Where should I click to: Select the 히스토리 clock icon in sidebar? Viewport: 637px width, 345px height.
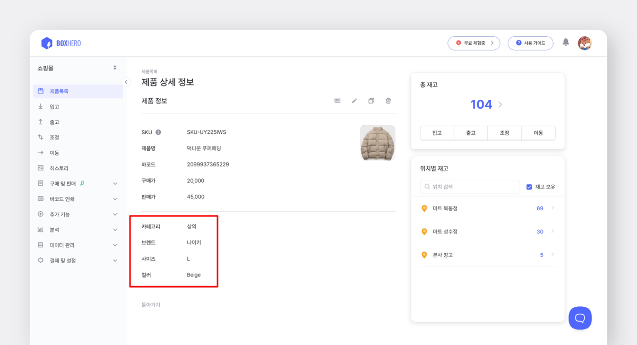[40, 168]
